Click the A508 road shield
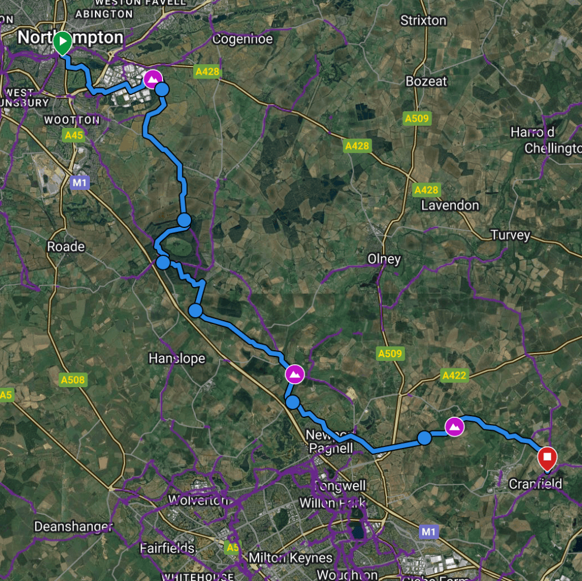The height and width of the screenshot is (581, 582). (73, 380)
